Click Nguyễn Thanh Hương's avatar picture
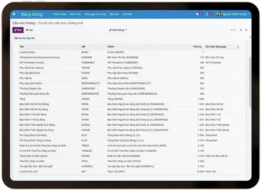Image resolution: width=261 pixels, height=190 pixels. point(219,14)
